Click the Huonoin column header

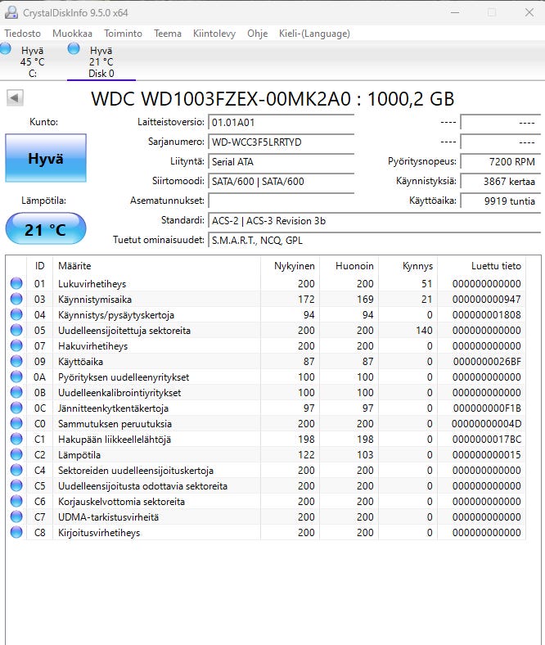pyautogui.click(x=349, y=266)
